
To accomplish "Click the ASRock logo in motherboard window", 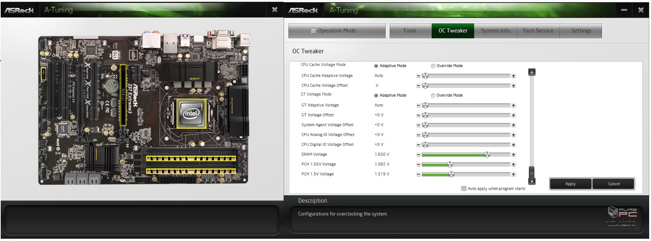I will [19, 10].
